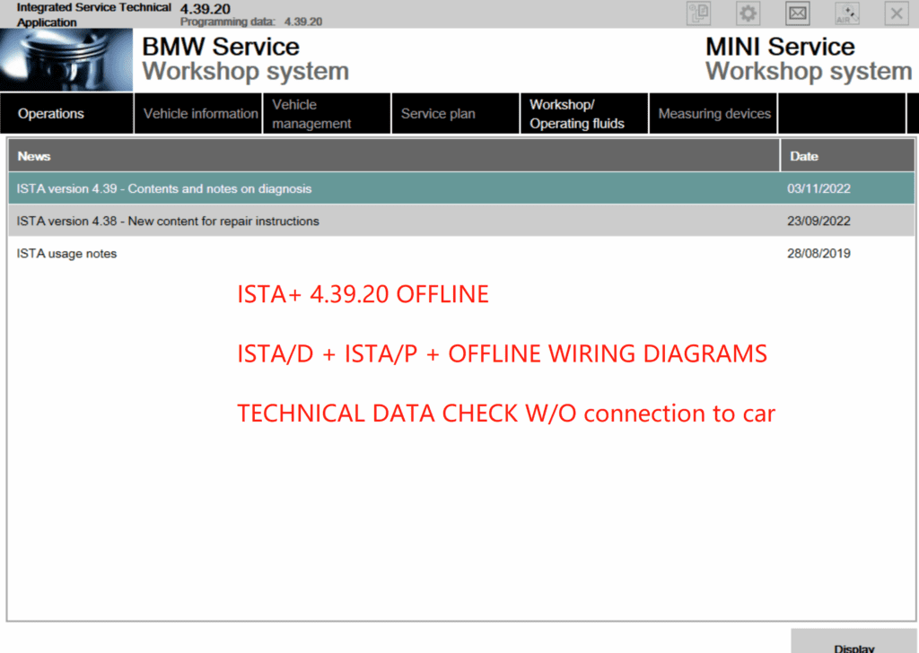Switch to the Operations tab
Image resolution: width=919 pixels, height=653 pixels.
point(66,114)
